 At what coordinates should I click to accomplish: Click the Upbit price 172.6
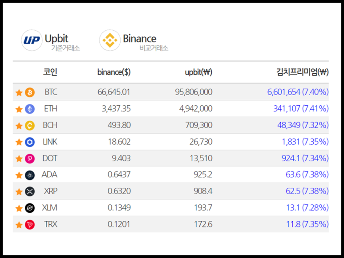coord(203,224)
